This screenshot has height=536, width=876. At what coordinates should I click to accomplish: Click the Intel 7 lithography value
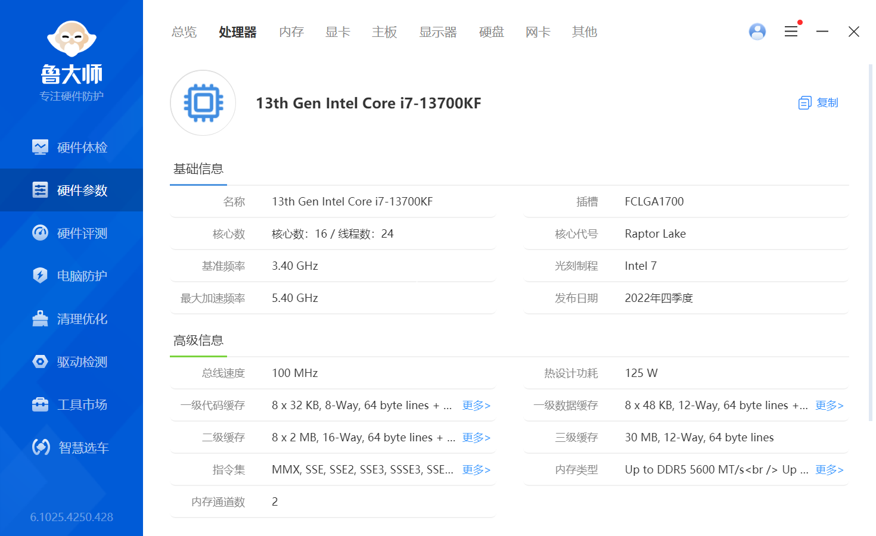(x=641, y=266)
